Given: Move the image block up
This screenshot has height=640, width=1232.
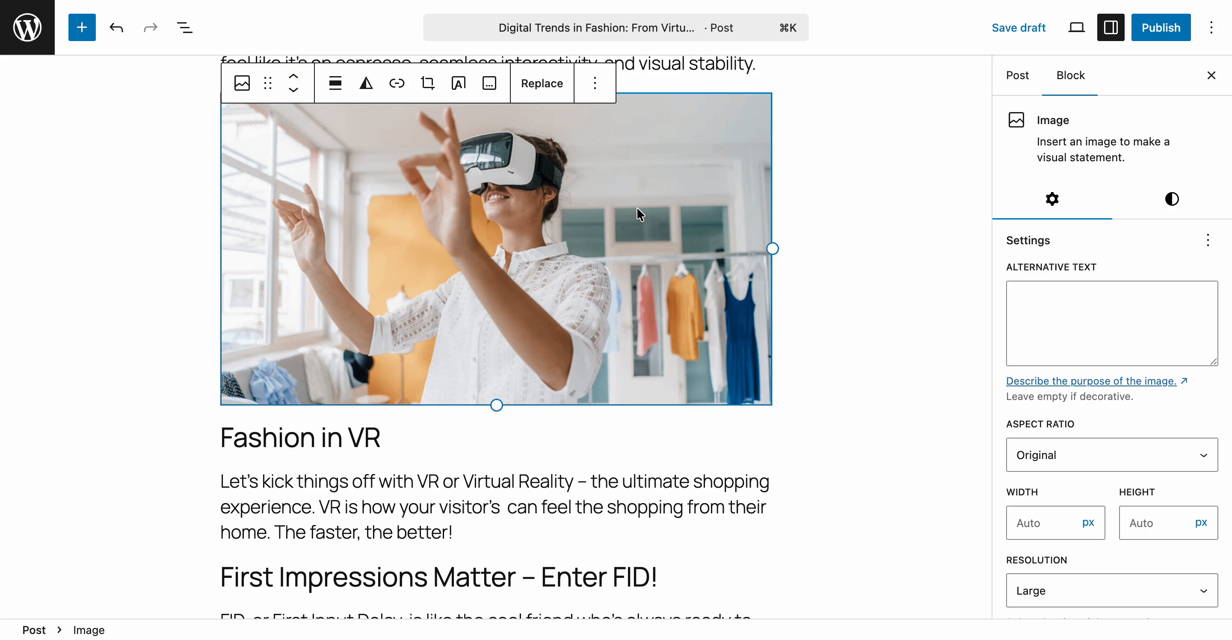Looking at the screenshot, I should pos(293,77).
